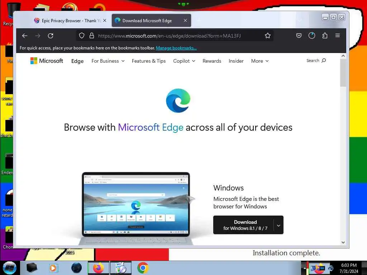Reload the page with the refresh icon
Viewport: 367px width, 275px height.
coord(51,35)
